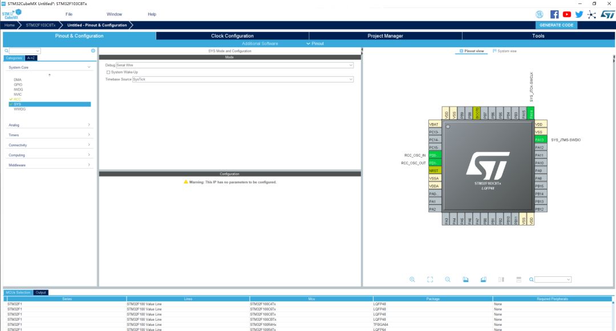Open the Pinout dropdown in the sub-bar

pyautogui.click(x=315, y=43)
